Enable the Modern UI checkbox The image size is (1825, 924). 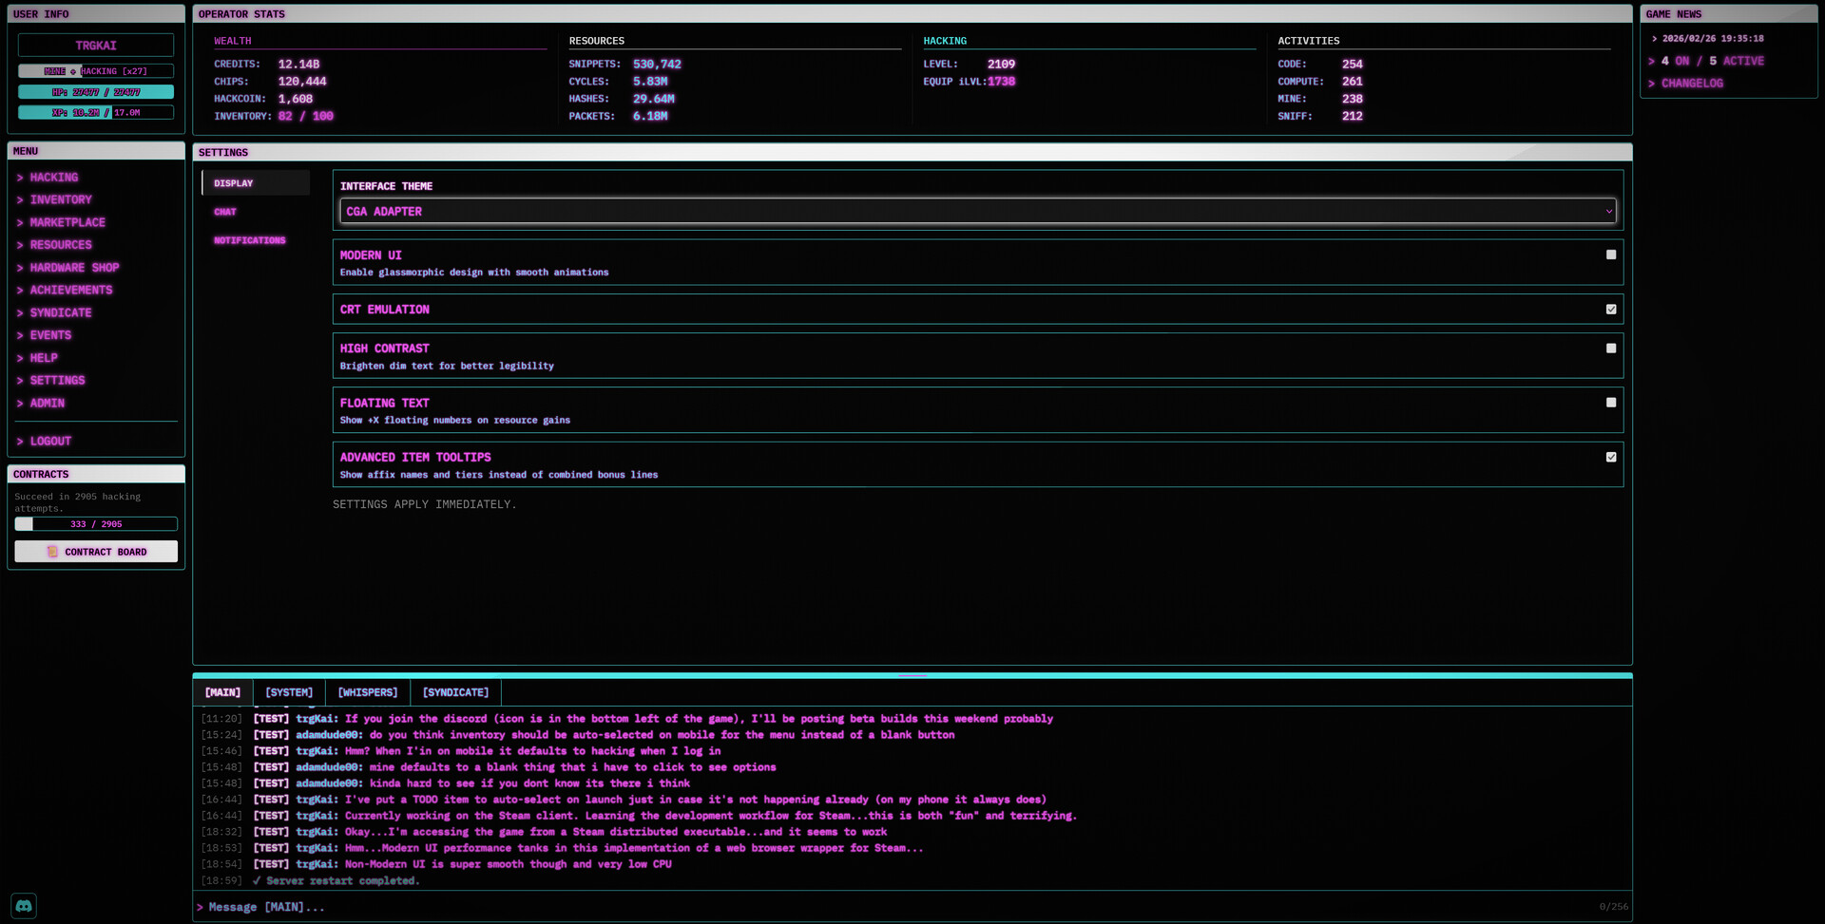click(1610, 255)
